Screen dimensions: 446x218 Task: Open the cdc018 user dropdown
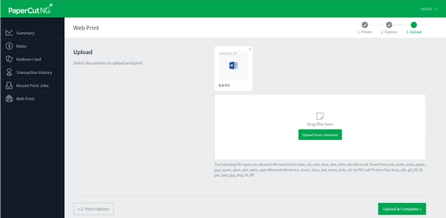428,9
